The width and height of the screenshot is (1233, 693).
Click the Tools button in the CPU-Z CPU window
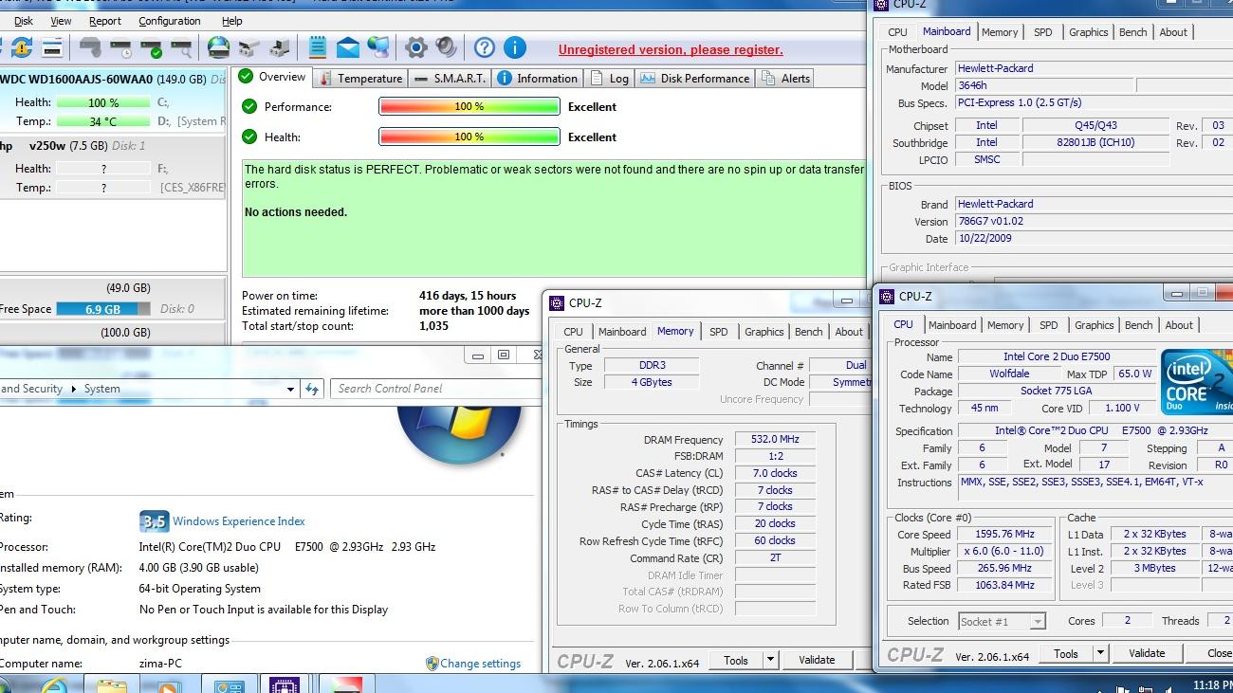[1066, 653]
